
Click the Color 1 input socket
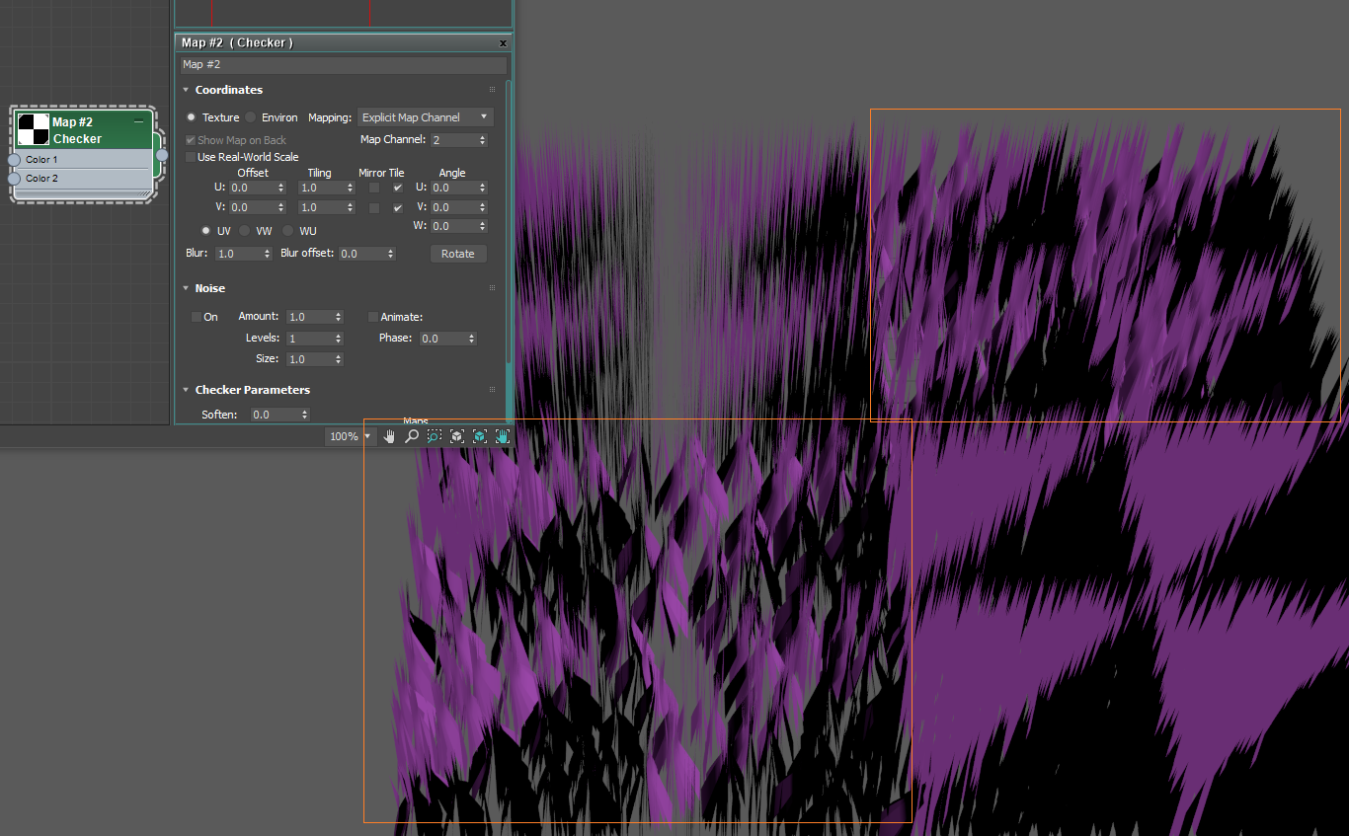[14, 160]
